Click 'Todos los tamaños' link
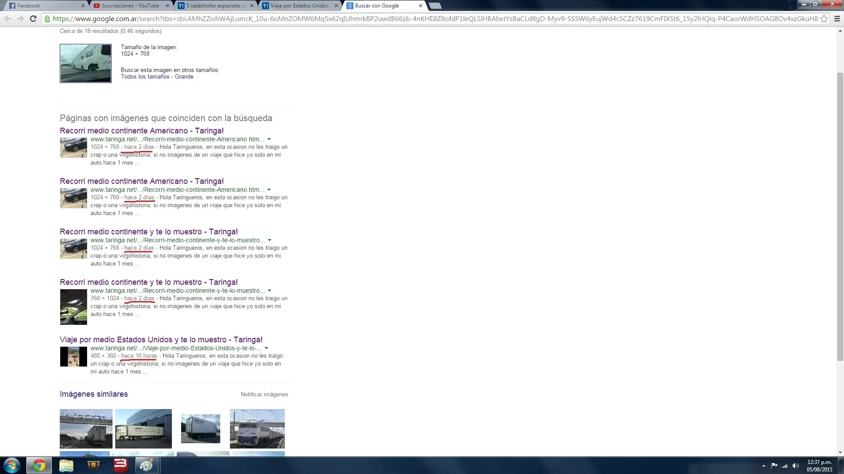The height and width of the screenshot is (474, 844). click(145, 77)
